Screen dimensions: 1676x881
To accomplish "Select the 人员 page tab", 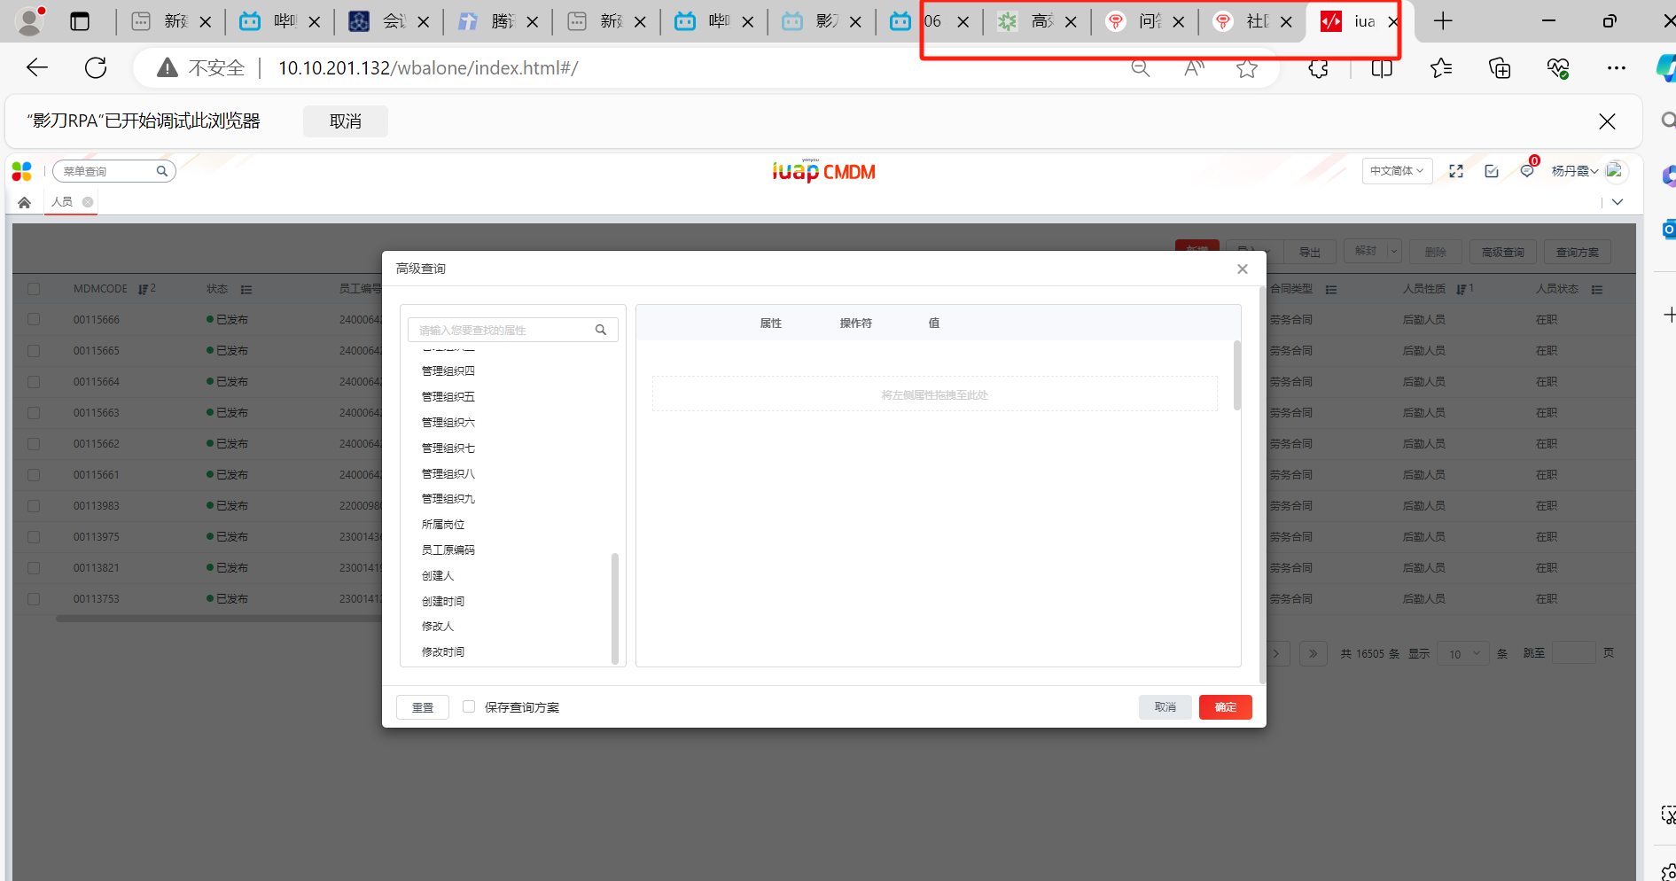I will click(x=62, y=202).
